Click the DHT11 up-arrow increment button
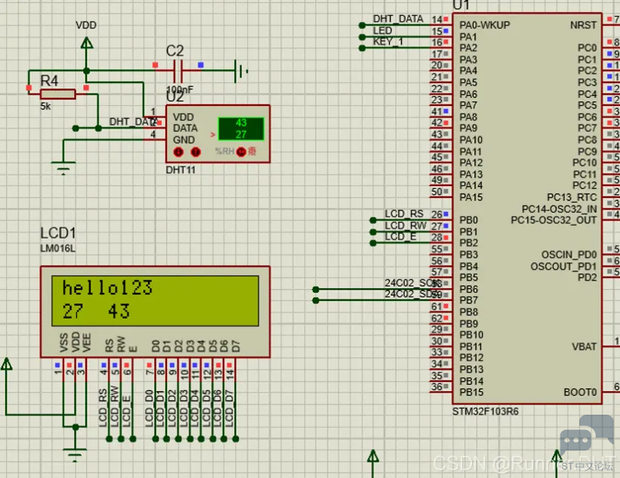The height and width of the screenshot is (478, 620). point(196,152)
